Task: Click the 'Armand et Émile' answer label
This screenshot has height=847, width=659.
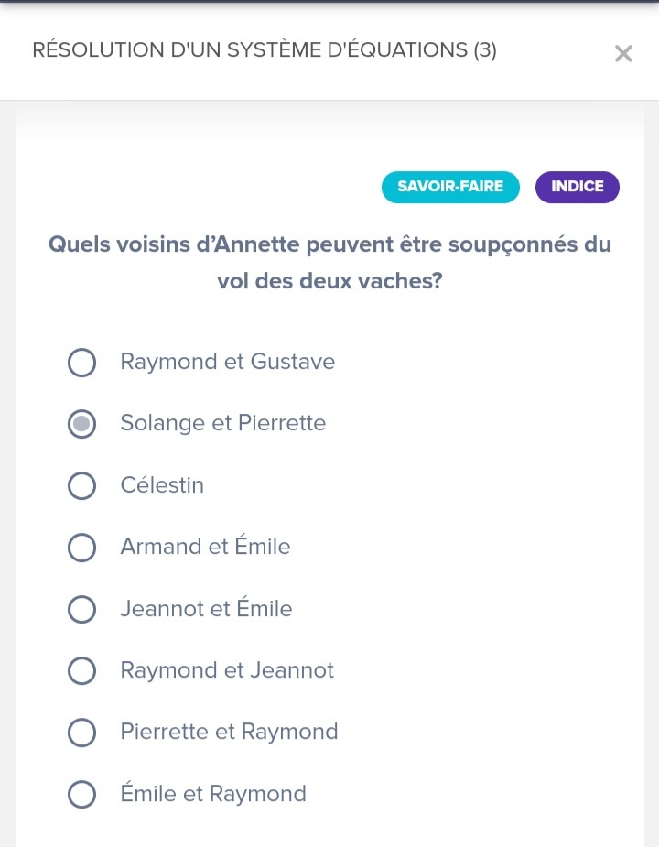Action: pyautogui.click(x=205, y=547)
